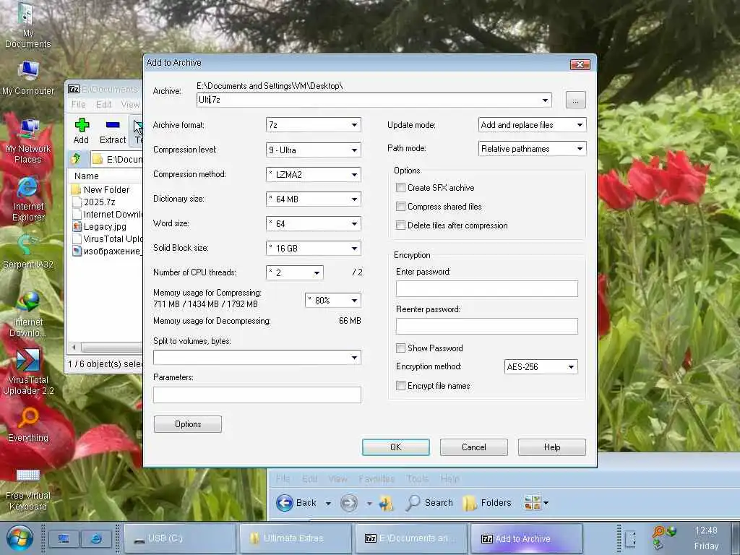Click the Views icon in Explorer toolbar
The width and height of the screenshot is (740, 555).
(533, 503)
